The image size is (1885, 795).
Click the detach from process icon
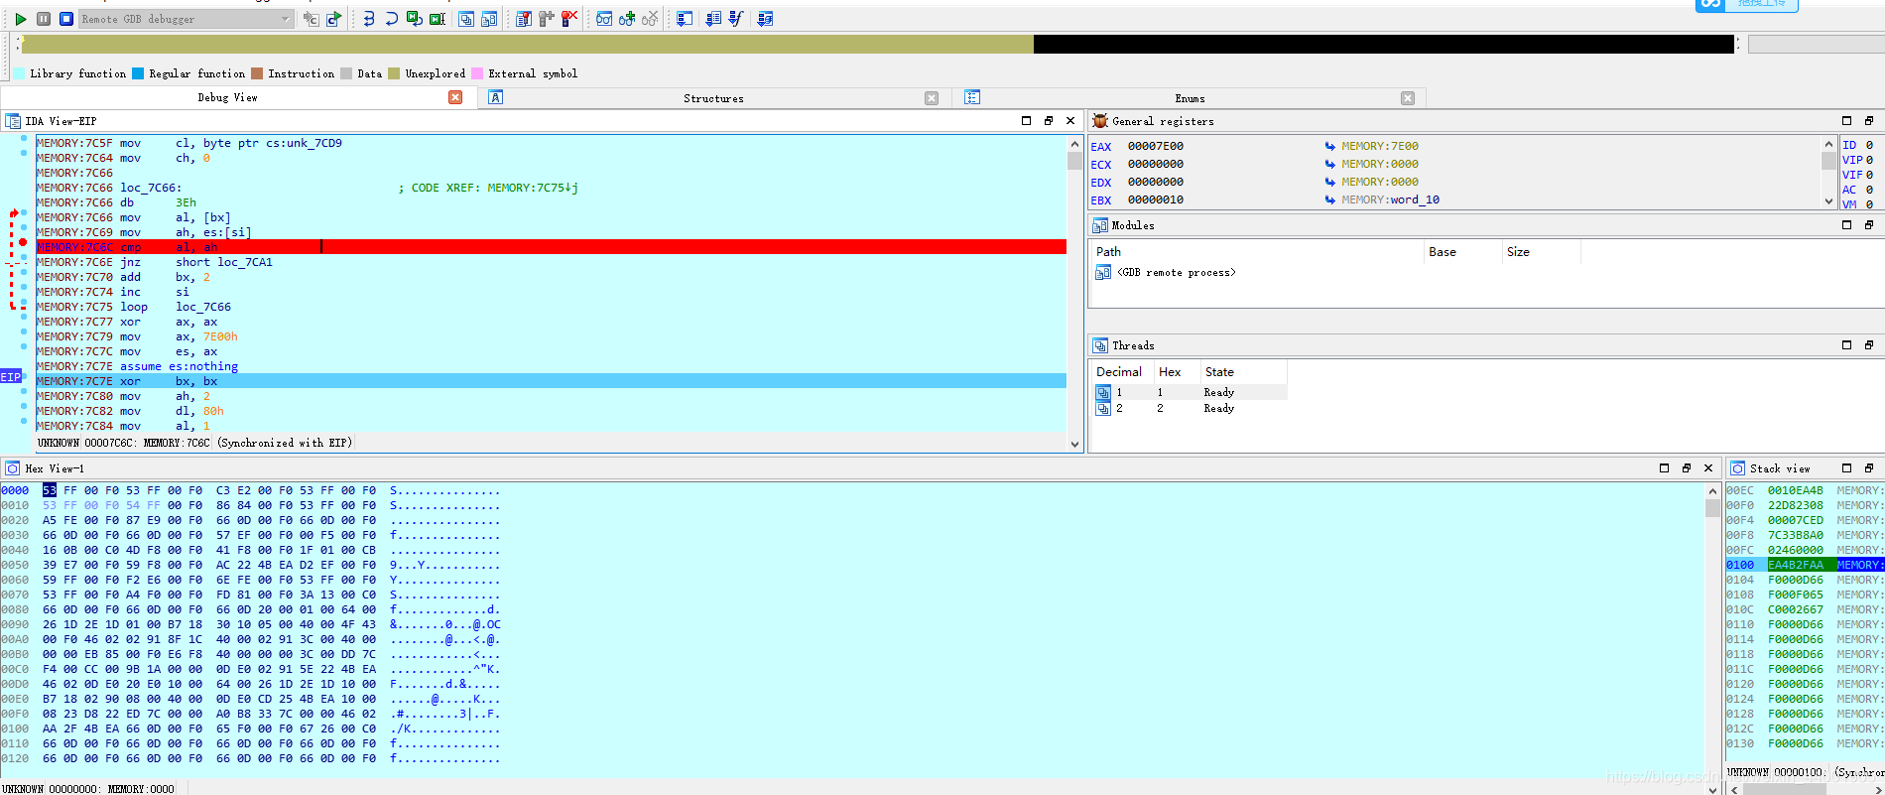pos(333,19)
